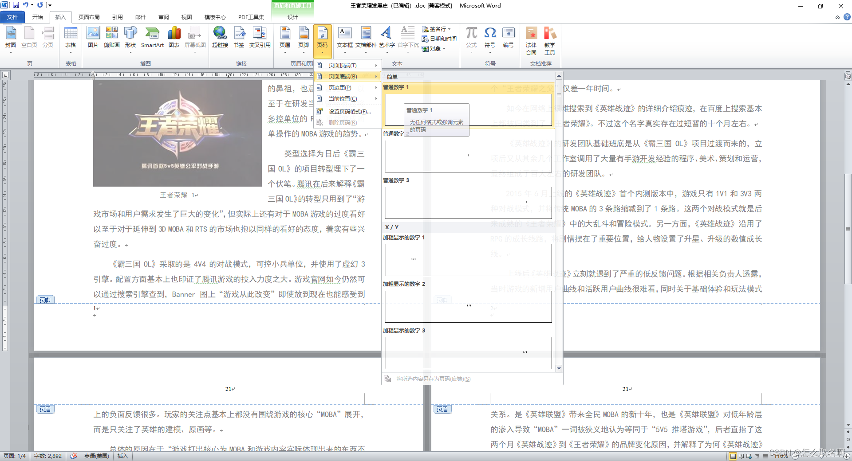This screenshot has height=461, width=852.
Task: Open the 对象 object dropdown
Action: [444, 49]
